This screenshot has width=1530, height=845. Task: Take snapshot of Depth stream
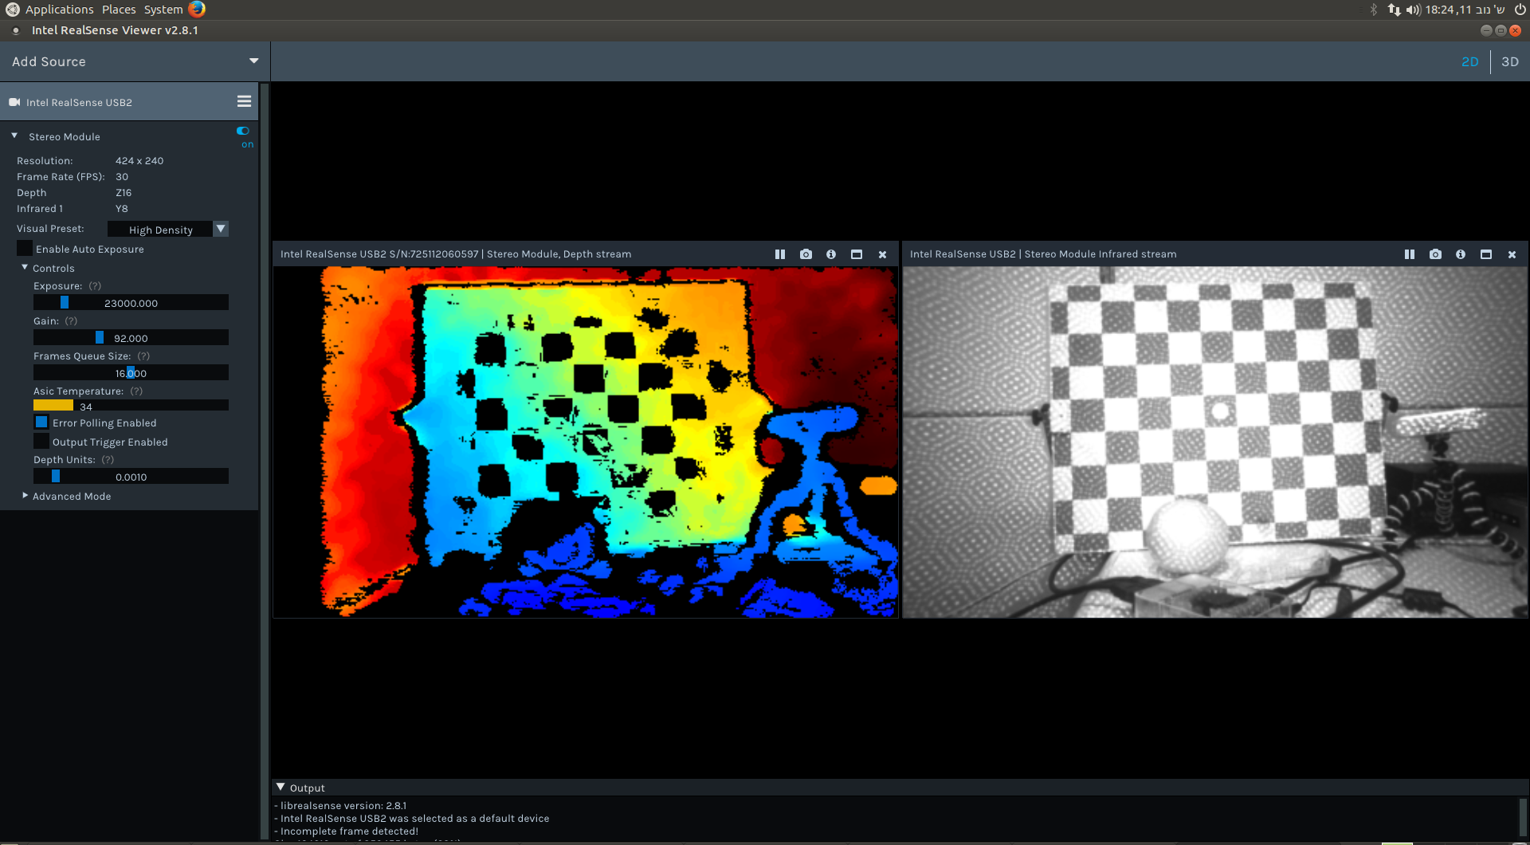tap(806, 254)
